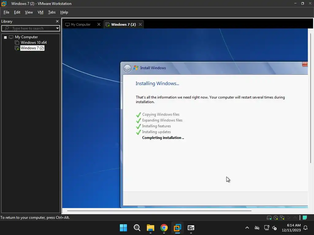The width and height of the screenshot is (314, 235).
Task: Collapse the My Computer tree node
Action: (x=6, y=37)
